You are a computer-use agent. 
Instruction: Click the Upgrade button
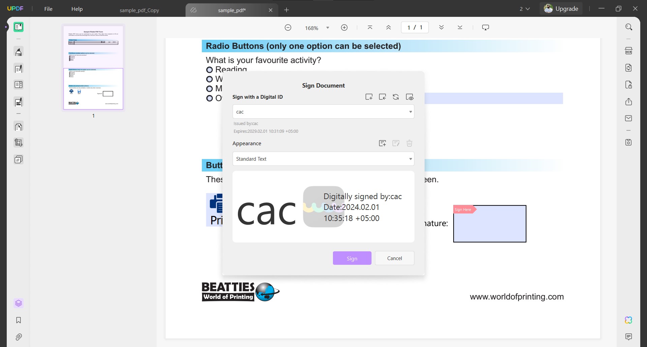pos(561,9)
